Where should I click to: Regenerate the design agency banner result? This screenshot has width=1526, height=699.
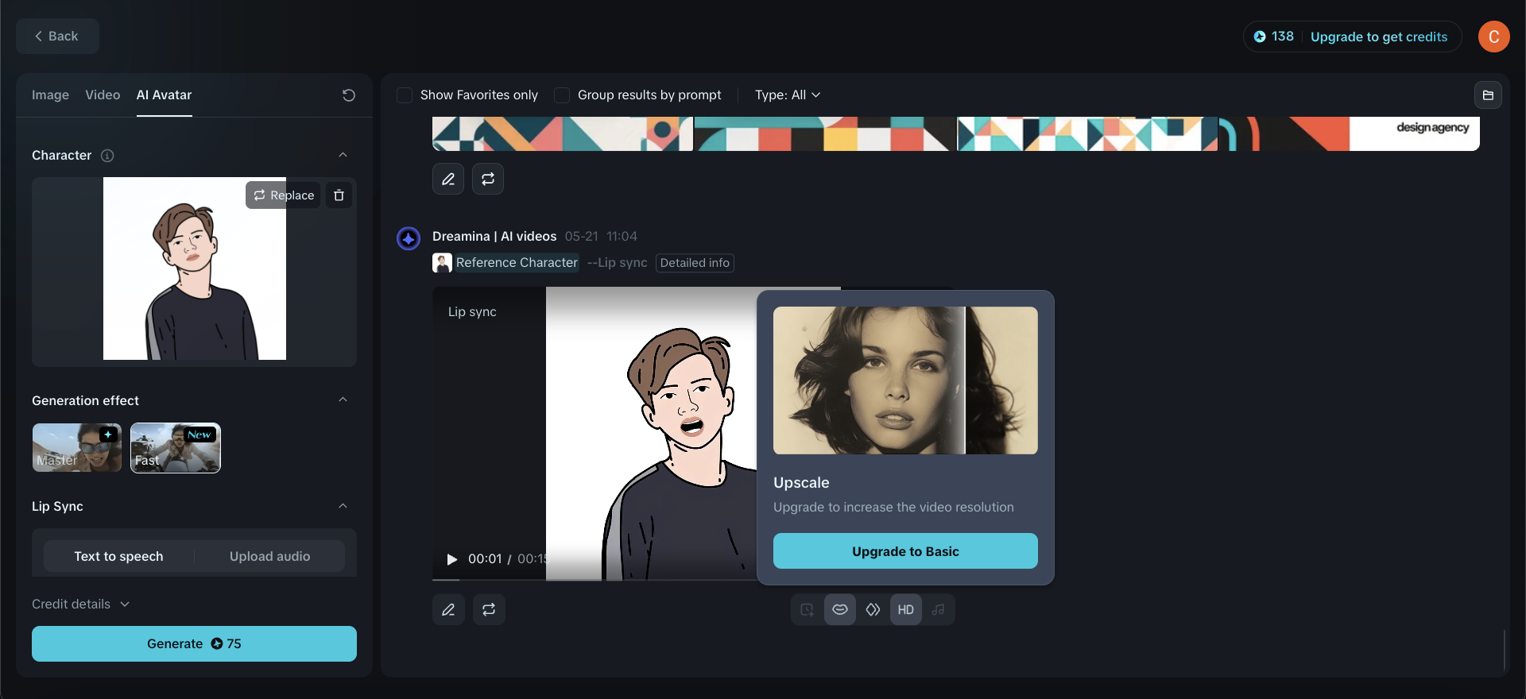click(x=488, y=179)
